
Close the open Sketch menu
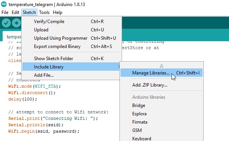click(x=29, y=12)
